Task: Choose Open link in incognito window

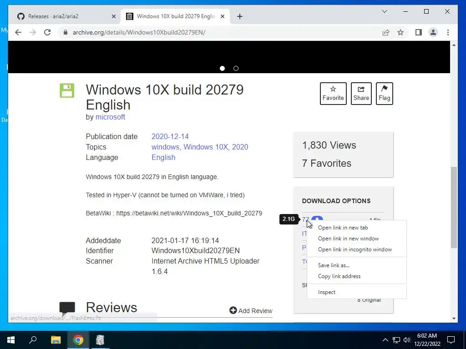Action: point(357,249)
